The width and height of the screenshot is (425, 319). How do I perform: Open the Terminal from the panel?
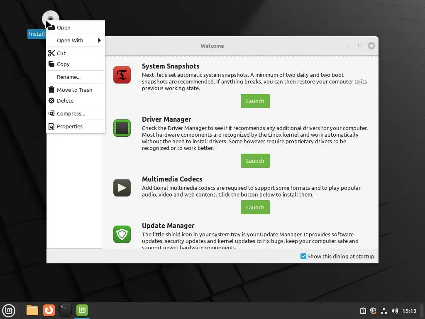(x=65, y=310)
